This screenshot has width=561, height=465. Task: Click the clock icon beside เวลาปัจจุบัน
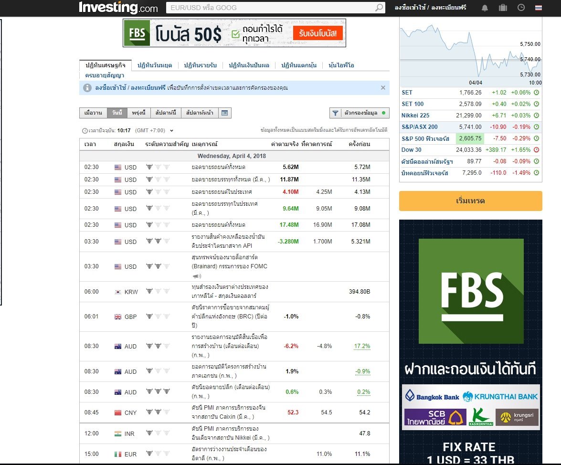(85, 130)
